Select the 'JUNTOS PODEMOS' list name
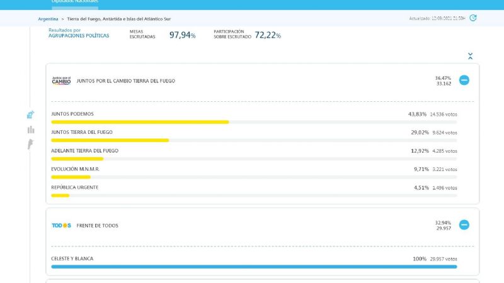 [x=72, y=114]
